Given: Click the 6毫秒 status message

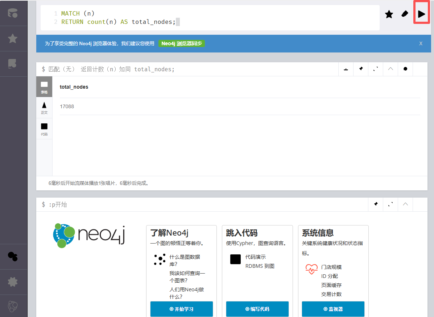Looking at the screenshot, I should 99,183.
